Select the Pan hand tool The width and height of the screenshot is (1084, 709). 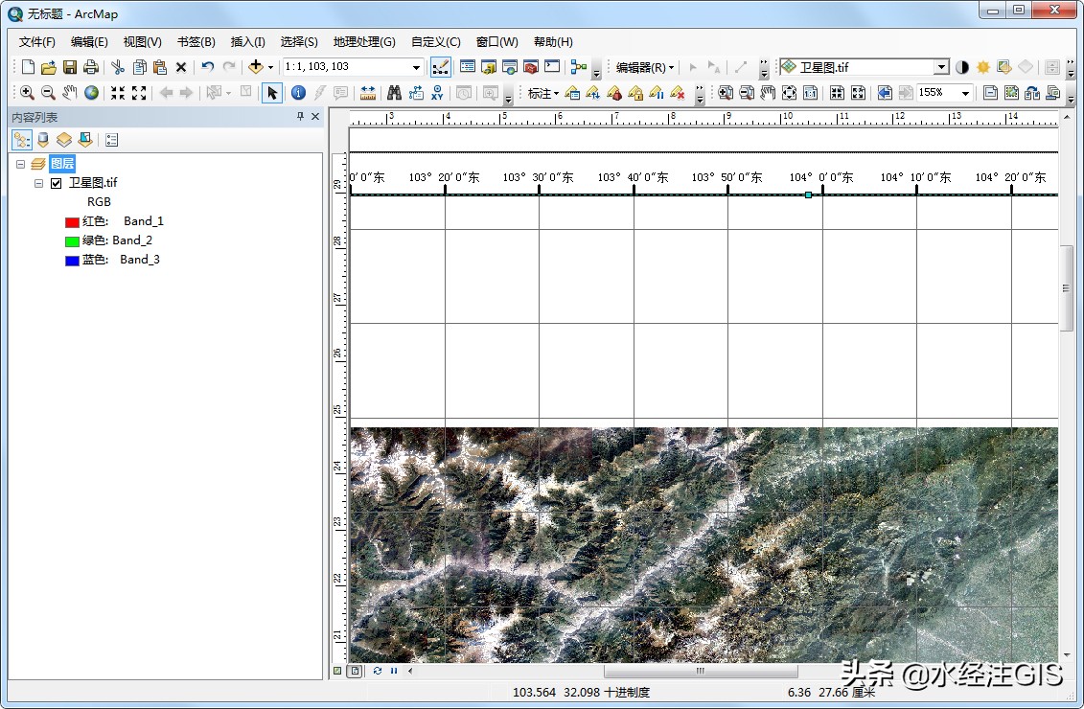pos(69,93)
